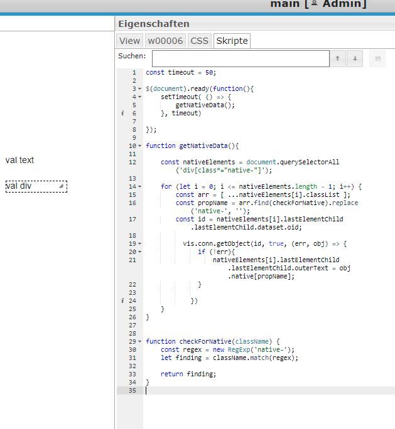This screenshot has height=429, width=395.
Task: Select the Skripte tab
Action: pos(232,41)
